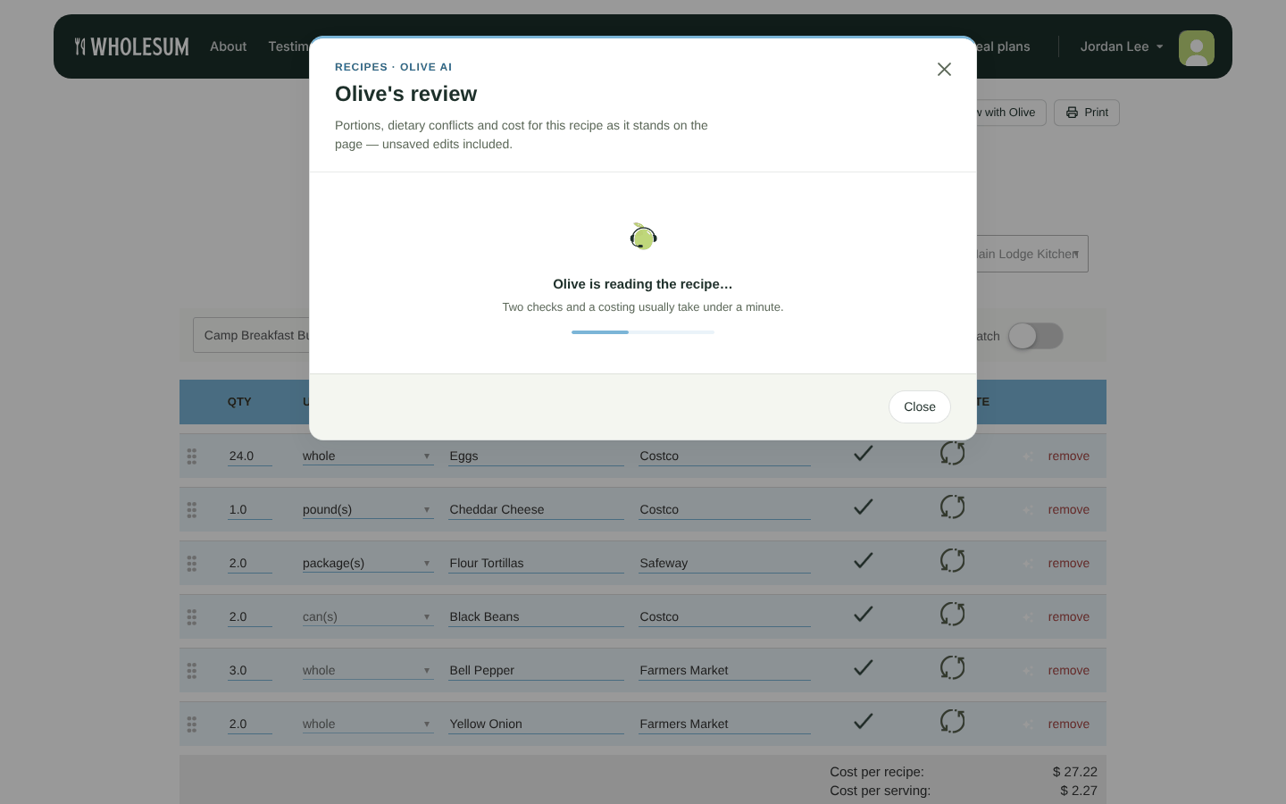The image size is (1286, 804).
Task: Remove the Yellow Onion ingredient
Action: click(x=1069, y=724)
